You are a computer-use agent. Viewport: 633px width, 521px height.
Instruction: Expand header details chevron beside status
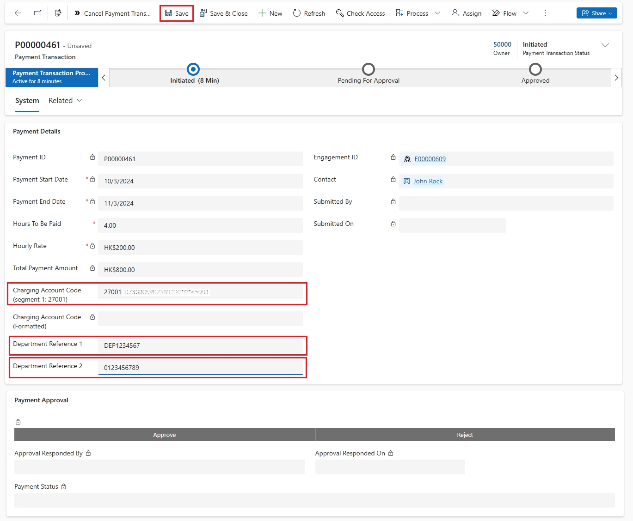[x=605, y=45]
